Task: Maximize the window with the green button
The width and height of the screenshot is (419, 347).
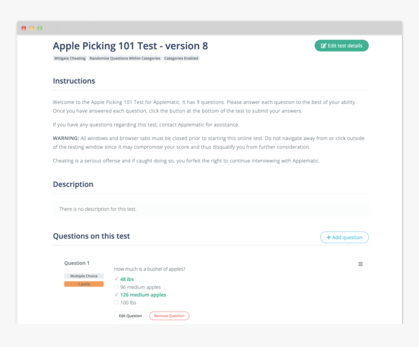Action: pos(39,28)
